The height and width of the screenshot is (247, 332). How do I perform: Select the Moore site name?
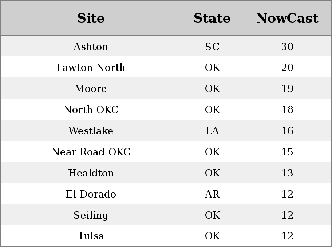(91, 88)
